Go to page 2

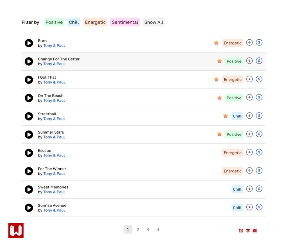(138, 230)
